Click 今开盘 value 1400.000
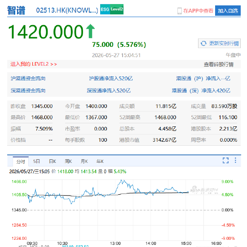247x247 pixels. (96, 106)
